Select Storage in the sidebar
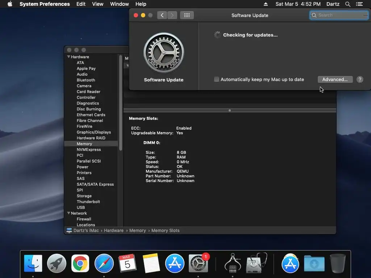Image resolution: width=371 pixels, height=278 pixels. (84, 196)
